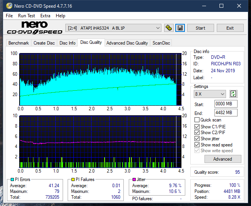Click the End position 4482 MB field

(226, 113)
